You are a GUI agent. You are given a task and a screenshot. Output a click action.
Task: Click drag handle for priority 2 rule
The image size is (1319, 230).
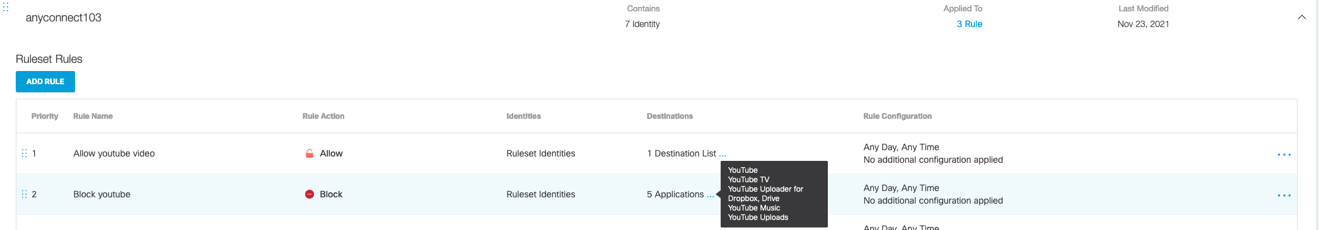click(x=25, y=194)
